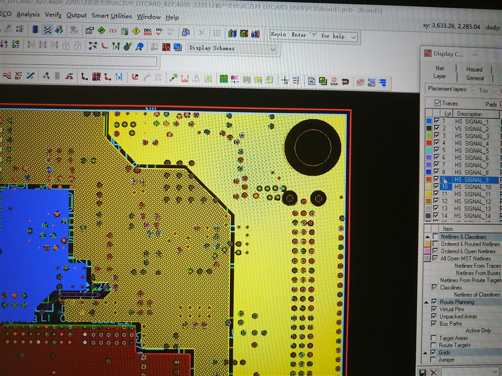Click the dark blue panel icon

click(x=35, y=30)
